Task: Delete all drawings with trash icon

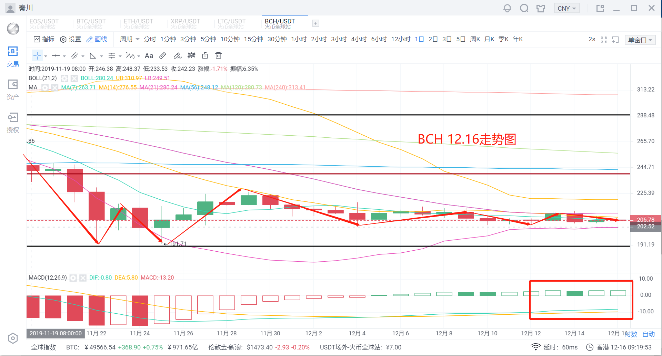Action: [218, 55]
